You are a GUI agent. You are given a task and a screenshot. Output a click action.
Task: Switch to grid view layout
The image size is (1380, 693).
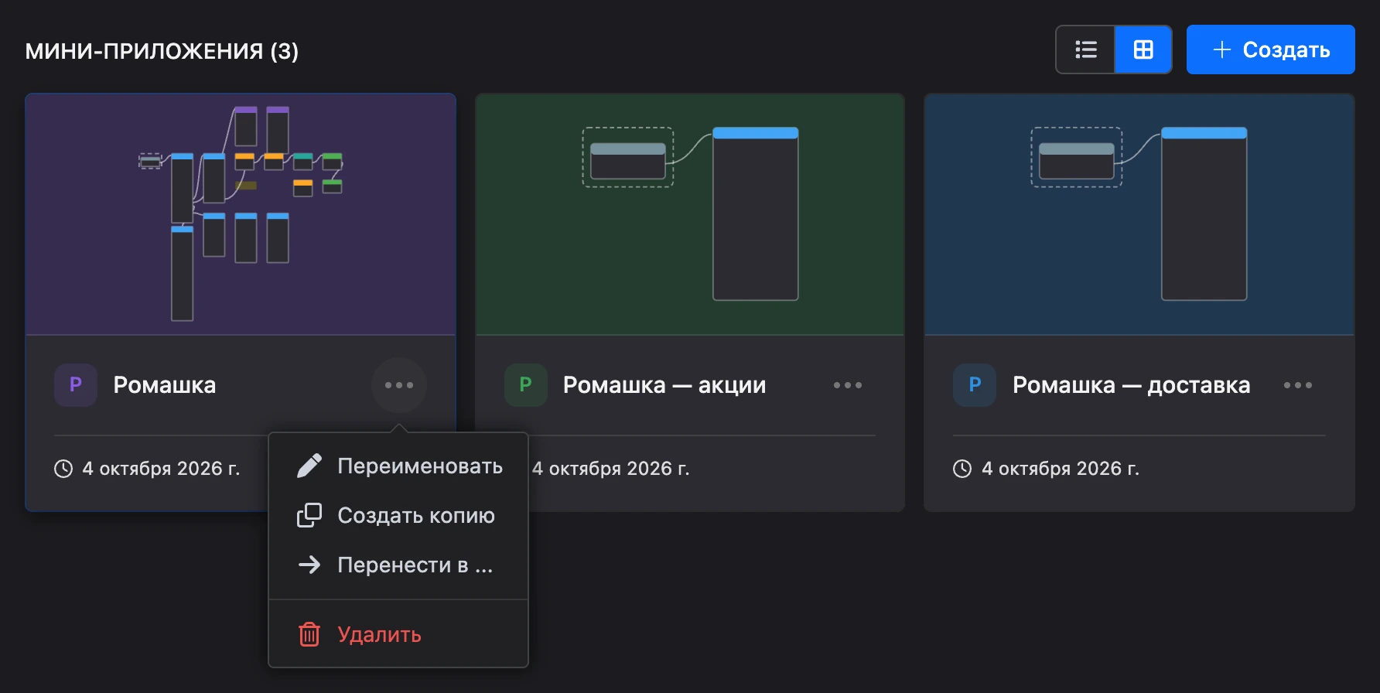1143,49
